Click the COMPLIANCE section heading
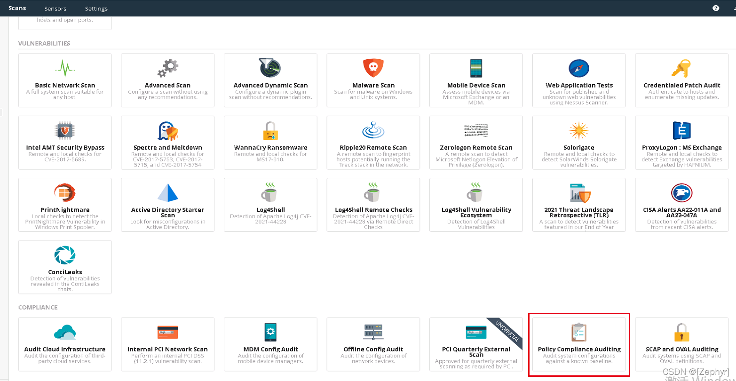 tap(38, 307)
